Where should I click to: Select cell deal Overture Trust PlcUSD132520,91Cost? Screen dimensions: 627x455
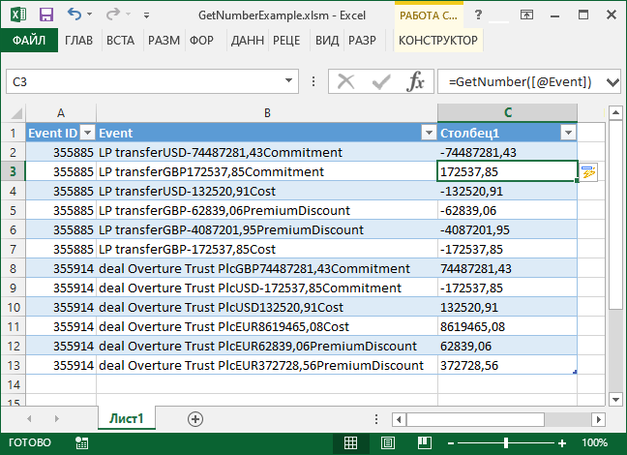coord(267,307)
